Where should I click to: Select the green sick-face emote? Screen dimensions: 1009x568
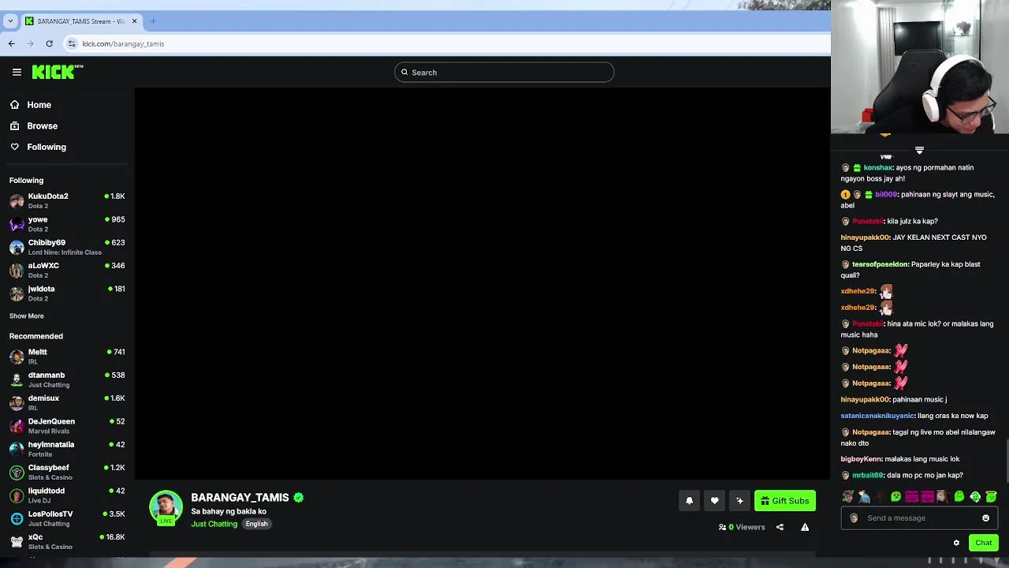coord(895,497)
